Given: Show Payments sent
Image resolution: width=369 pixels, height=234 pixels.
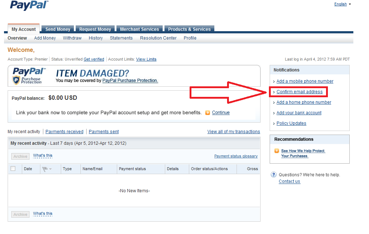Looking at the screenshot, I should pyautogui.click(x=104, y=132).
